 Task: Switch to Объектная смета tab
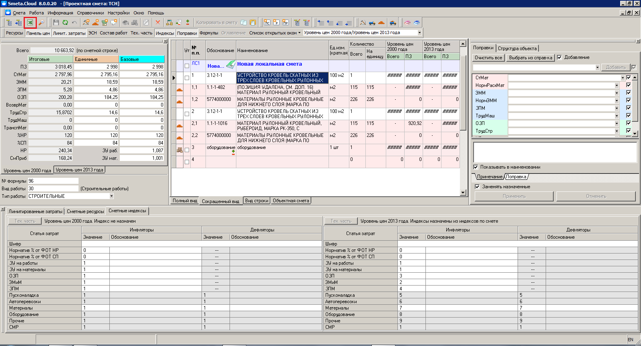pyautogui.click(x=291, y=201)
